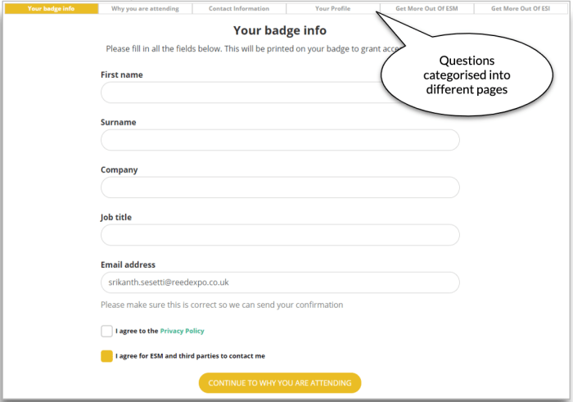The width and height of the screenshot is (573, 402).
Task: Click the Email address field
Action: 280,282
